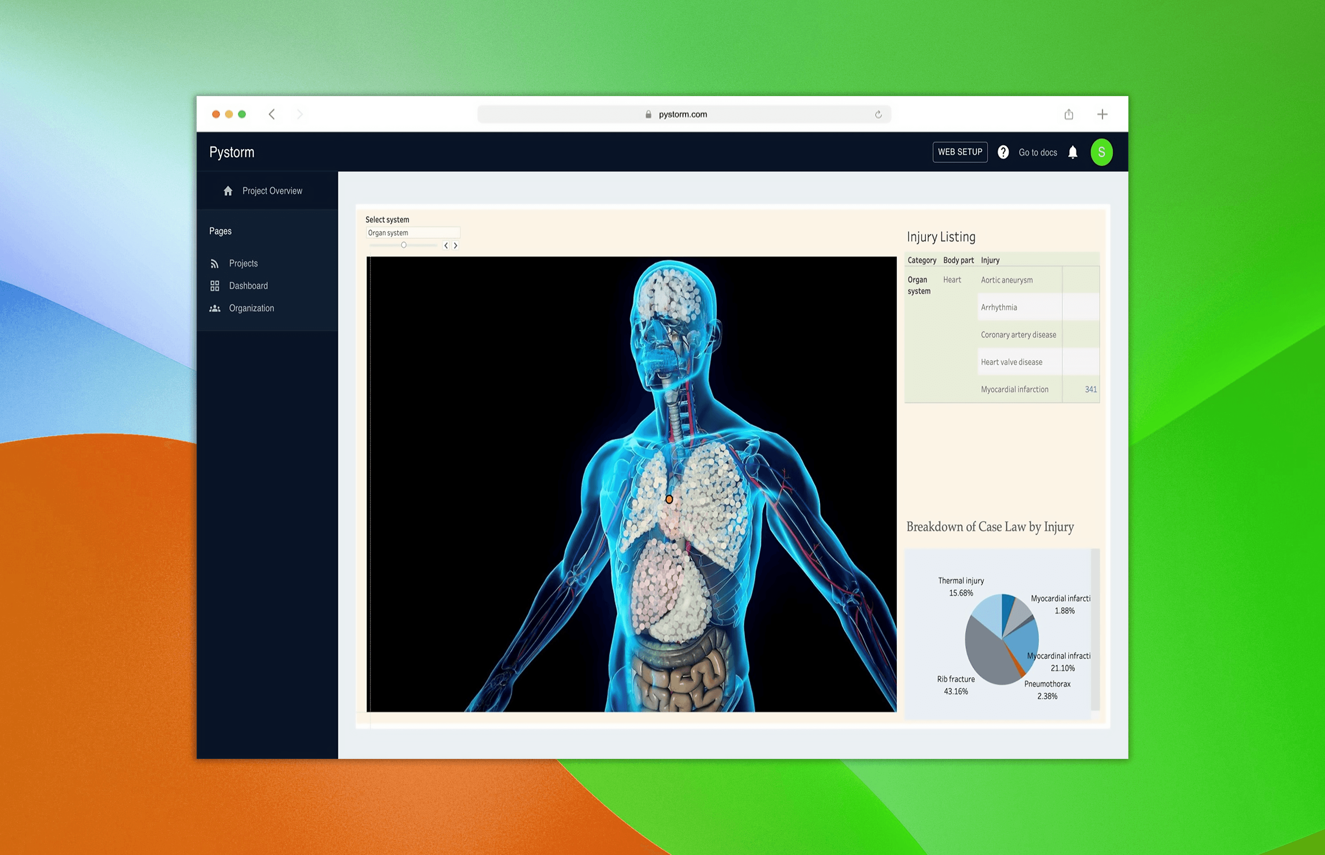1325x855 pixels.
Task: Click the WEB SETUP button
Action: [960, 152]
